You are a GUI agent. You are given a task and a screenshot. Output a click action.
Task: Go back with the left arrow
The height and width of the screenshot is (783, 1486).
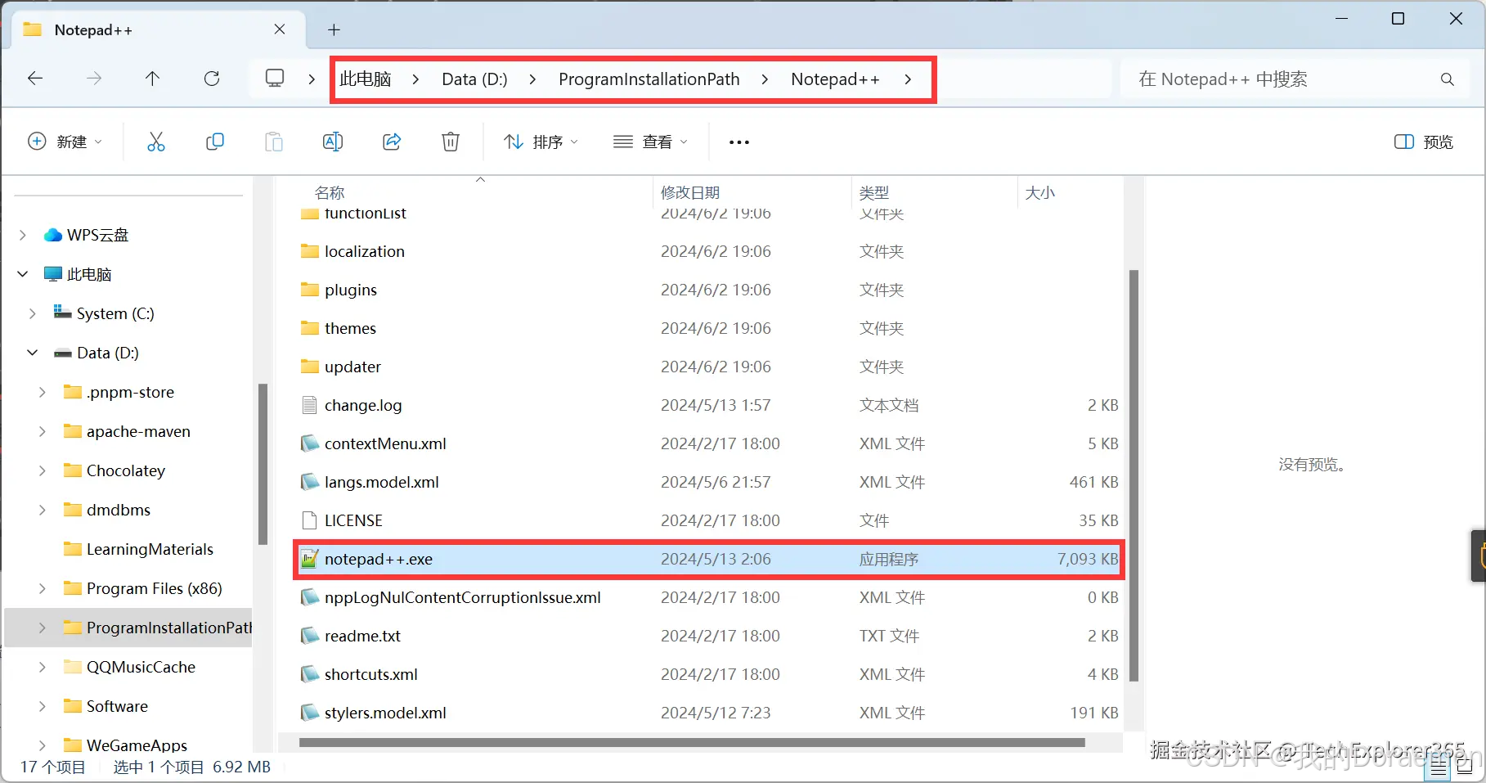click(x=35, y=79)
